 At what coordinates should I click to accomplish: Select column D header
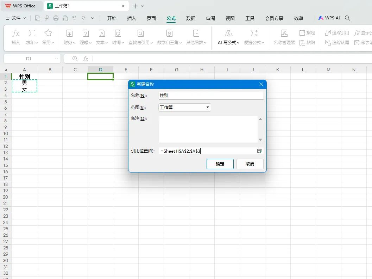101,70
